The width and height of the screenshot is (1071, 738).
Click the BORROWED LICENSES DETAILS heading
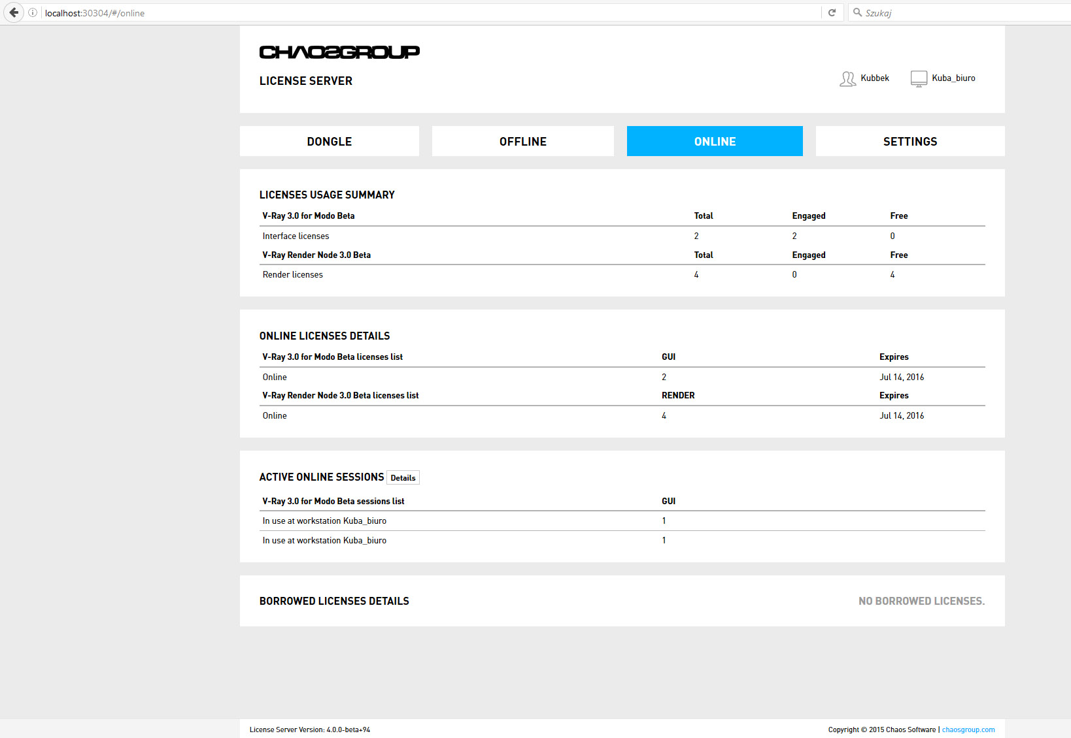coord(334,601)
